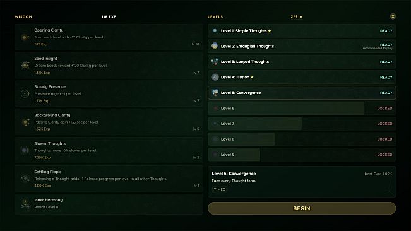Select Level 3: Looped Thoughts row

(x=302, y=62)
